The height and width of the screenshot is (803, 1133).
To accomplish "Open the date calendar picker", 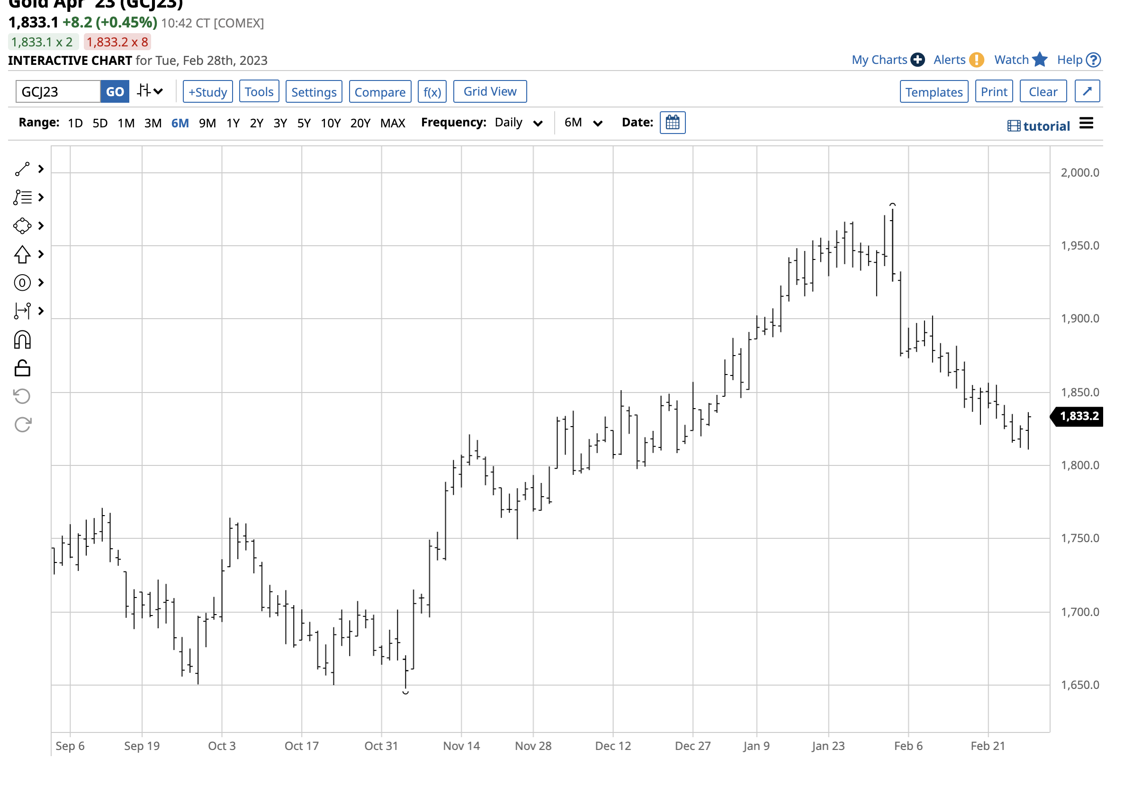I will click(672, 123).
